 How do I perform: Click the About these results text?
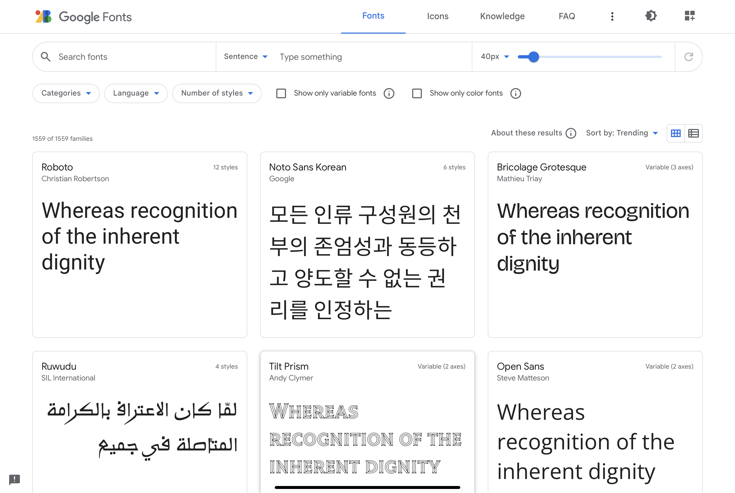526,133
